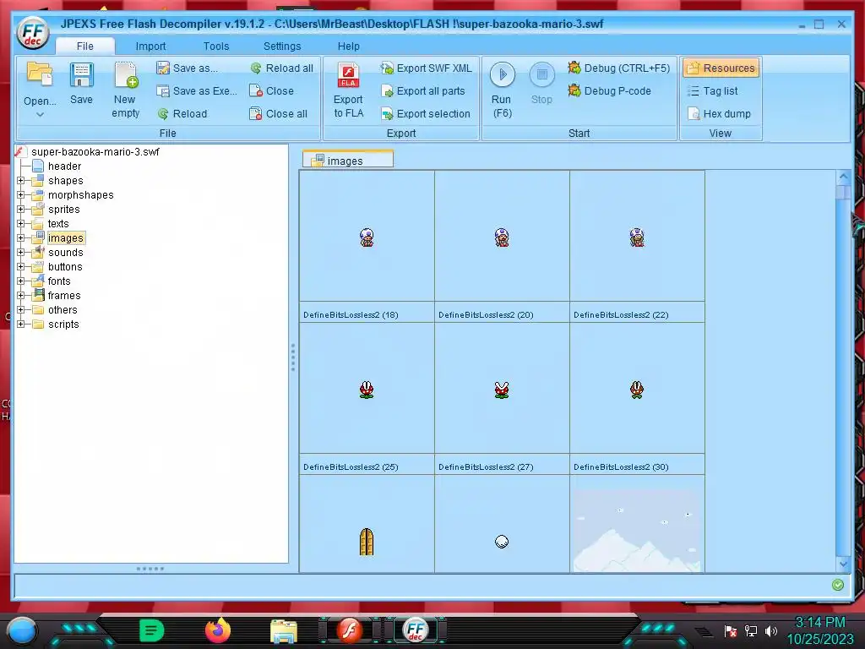
Task: Select the sounds folder label
Action: click(66, 252)
